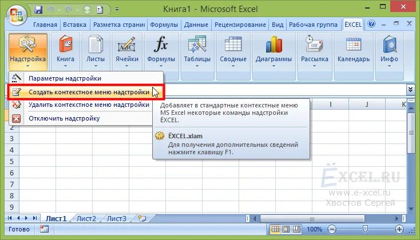The height and width of the screenshot is (240, 420).
Task: Click print preview icon in quick access toolbar
Action: (x=100, y=10)
